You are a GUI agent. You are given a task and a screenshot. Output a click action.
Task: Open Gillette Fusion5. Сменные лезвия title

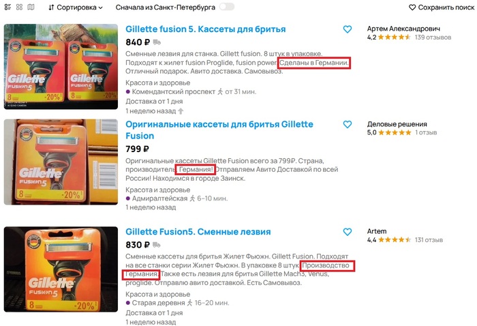(198, 232)
